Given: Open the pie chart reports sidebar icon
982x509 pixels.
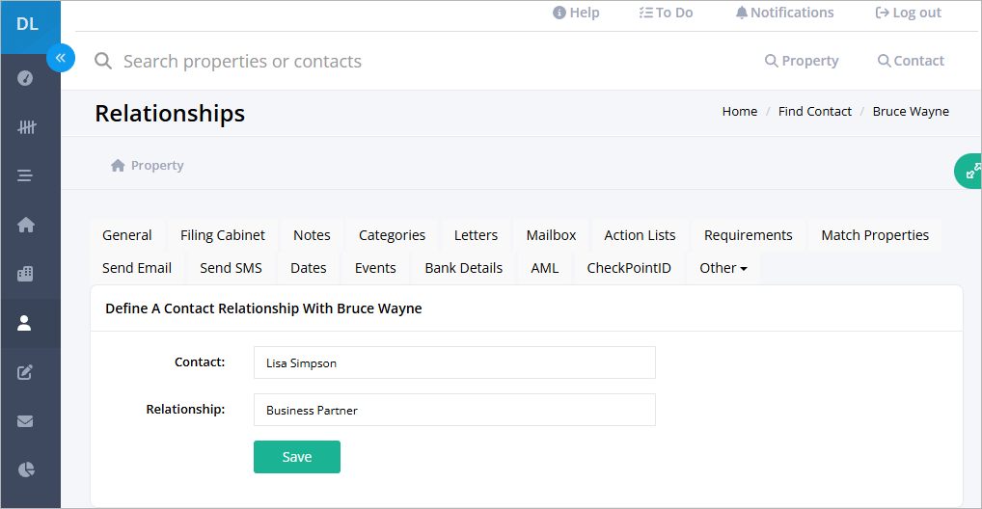Looking at the screenshot, I should 26,469.
